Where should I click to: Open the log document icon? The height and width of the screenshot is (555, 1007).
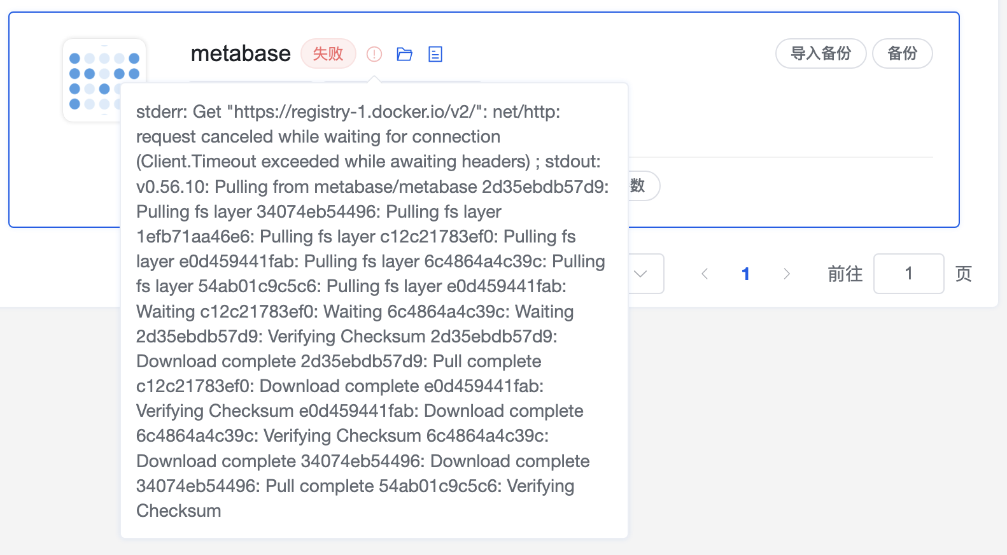click(435, 54)
